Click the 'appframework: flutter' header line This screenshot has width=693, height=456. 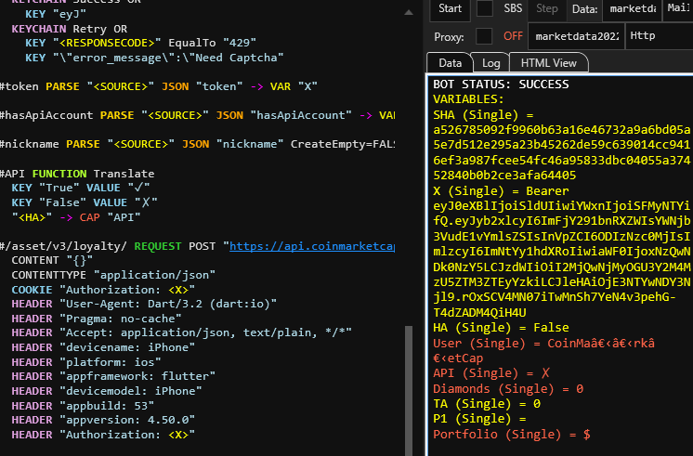(x=113, y=376)
